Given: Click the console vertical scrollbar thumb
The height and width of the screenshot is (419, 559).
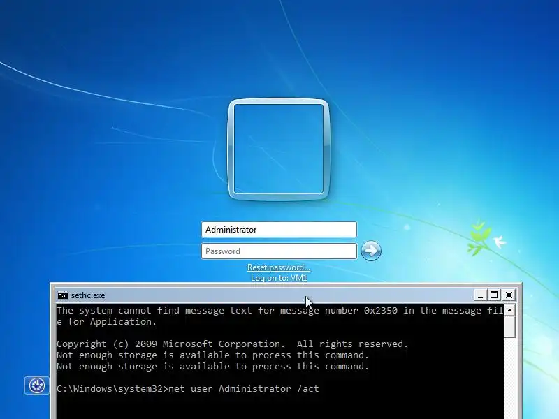Looking at the screenshot, I should 510,327.
